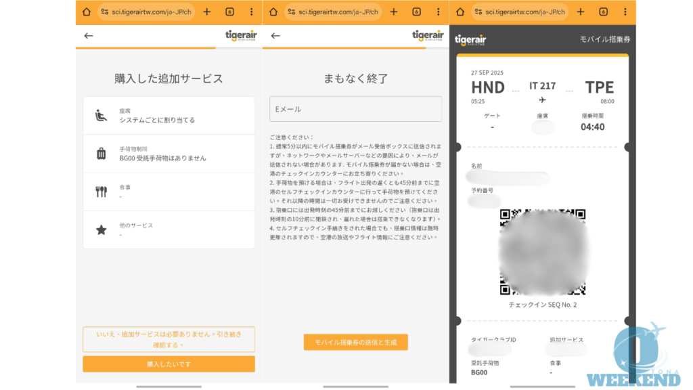Tap home icon above the boarding pass page
The width and height of the screenshot is (693, 390).
pos(460,12)
